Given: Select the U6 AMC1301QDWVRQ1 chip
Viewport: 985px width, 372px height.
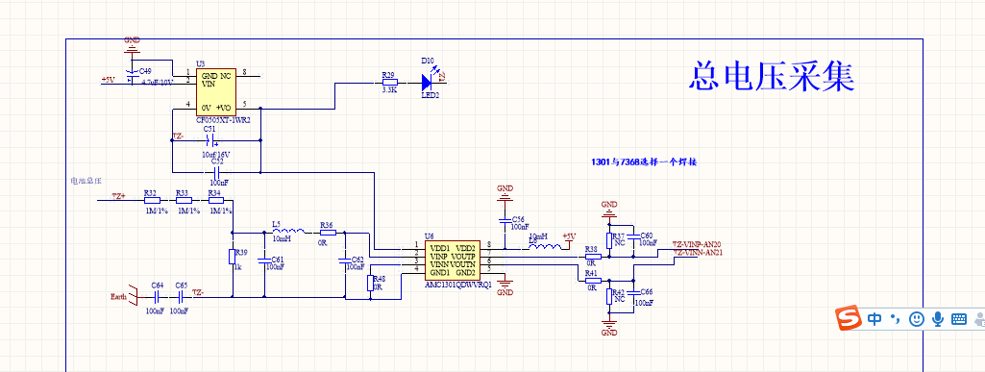Looking at the screenshot, I should tap(453, 260).
